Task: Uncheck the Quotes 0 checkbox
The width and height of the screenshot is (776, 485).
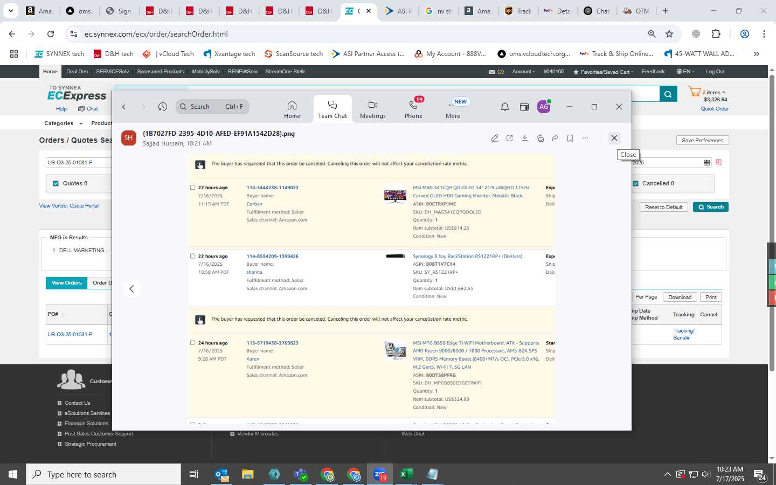Action: [x=56, y=183]
